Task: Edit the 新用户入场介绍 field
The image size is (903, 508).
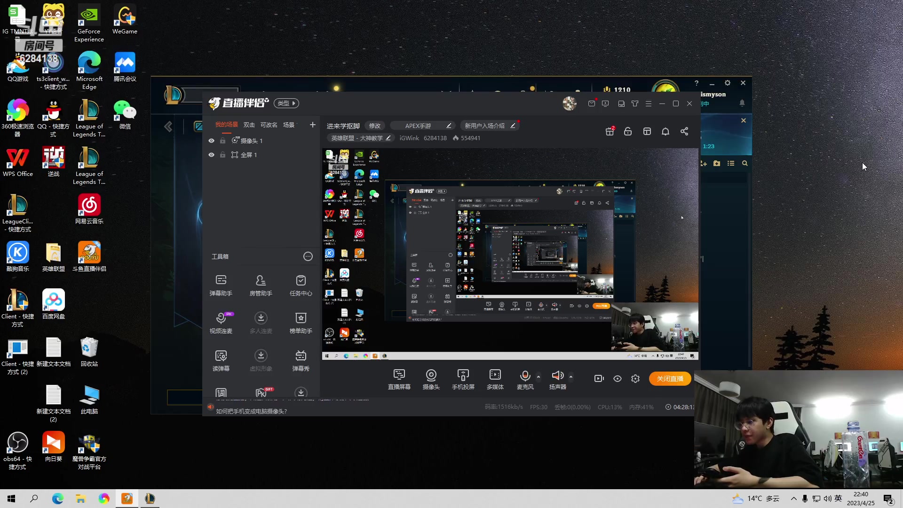Action: coord(513,126)
